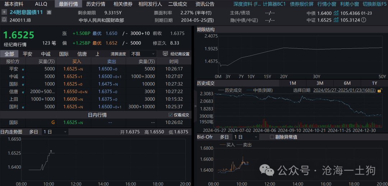Viewport: 388px width, 186px height.
Task: Switch to the 历史行情 tab
Action: pos(96,4)
